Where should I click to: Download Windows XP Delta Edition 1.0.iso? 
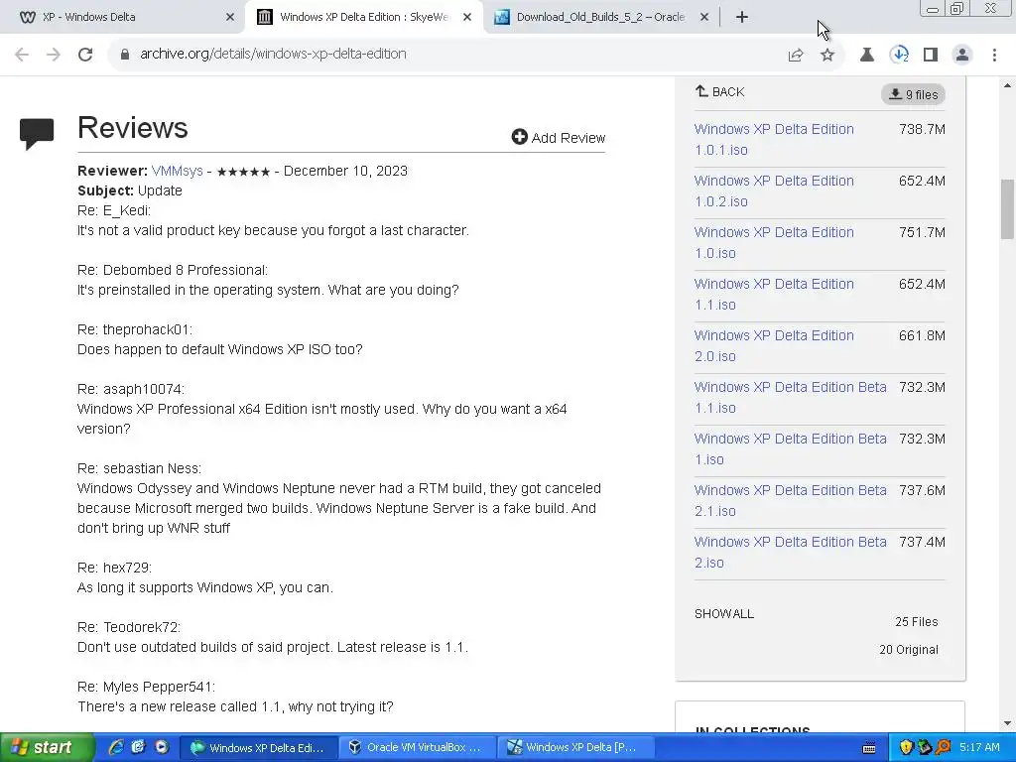pyautogui.click(x=774, y=242)
